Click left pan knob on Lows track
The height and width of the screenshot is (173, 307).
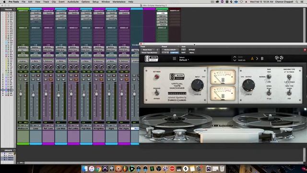click(33, 67)
